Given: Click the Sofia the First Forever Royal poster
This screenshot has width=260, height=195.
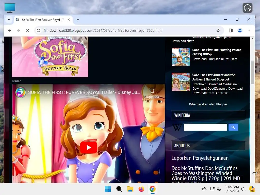Looking at the screenshot, I should click(x=50, y=57).
